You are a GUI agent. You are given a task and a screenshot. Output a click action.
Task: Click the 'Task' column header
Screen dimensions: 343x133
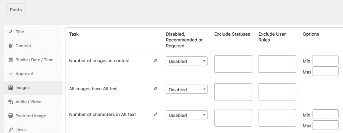click(74, 34)
